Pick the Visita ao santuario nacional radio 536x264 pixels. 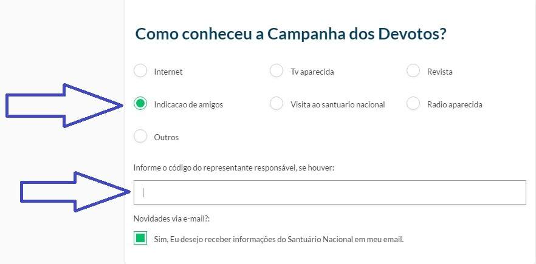pos(277,104)
